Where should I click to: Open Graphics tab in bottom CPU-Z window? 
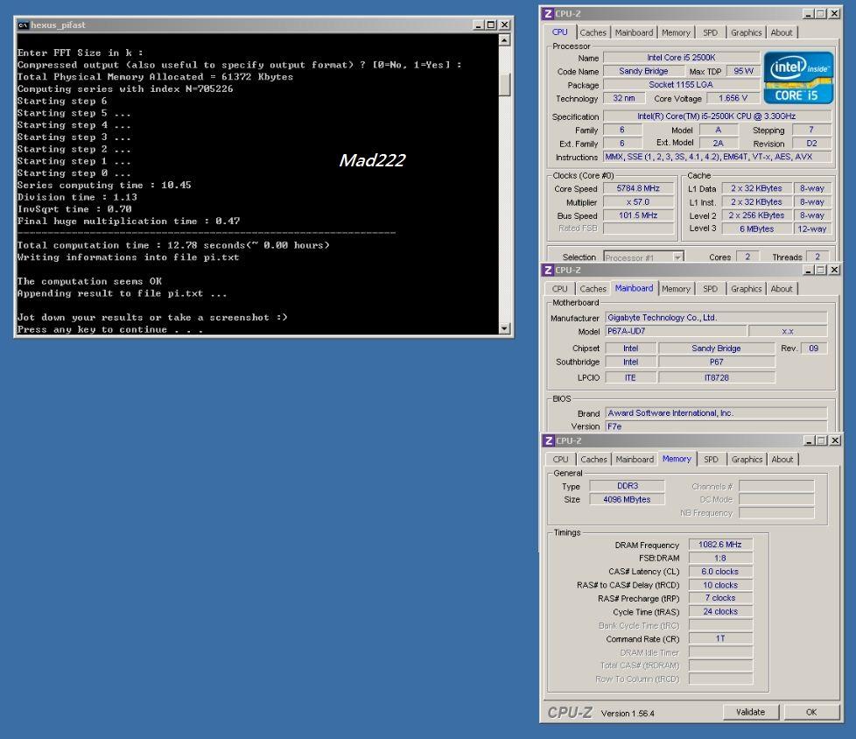(747, 460)
